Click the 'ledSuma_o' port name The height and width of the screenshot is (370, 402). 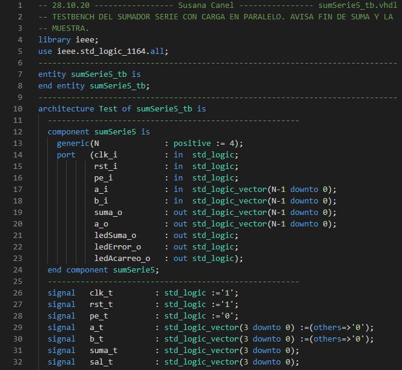click(x=115, y=236)
